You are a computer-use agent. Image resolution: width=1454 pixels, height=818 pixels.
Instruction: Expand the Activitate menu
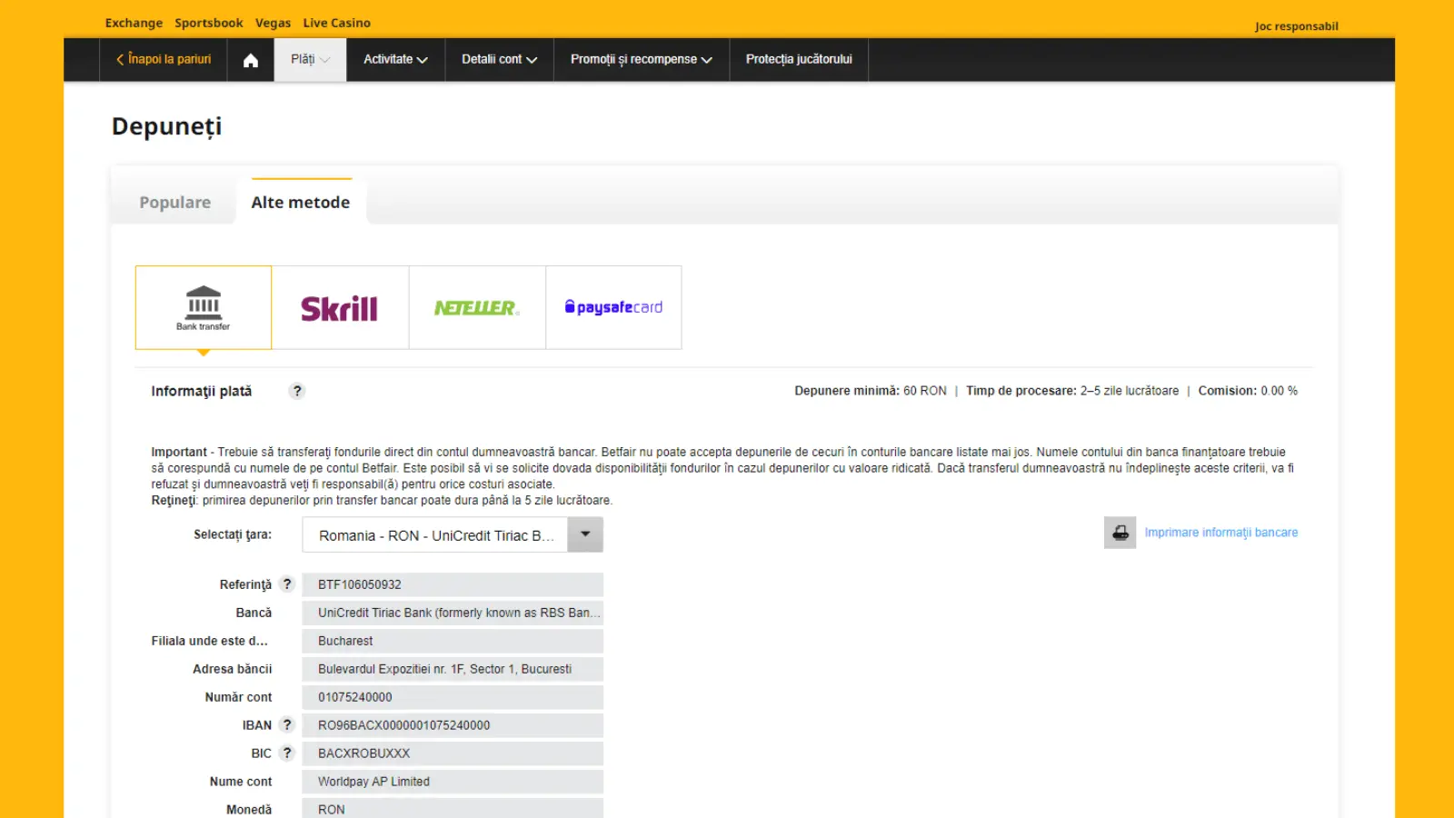click(x=395, y=60)
